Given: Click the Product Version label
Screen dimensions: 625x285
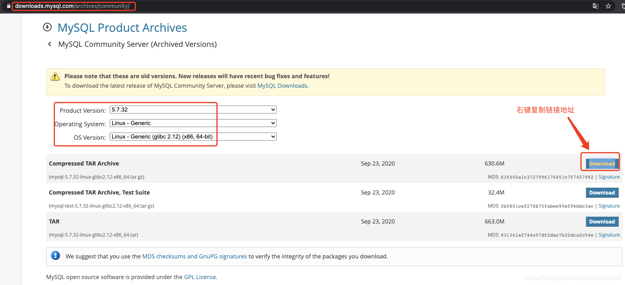Looking at the screenshot, I should 83,110.
